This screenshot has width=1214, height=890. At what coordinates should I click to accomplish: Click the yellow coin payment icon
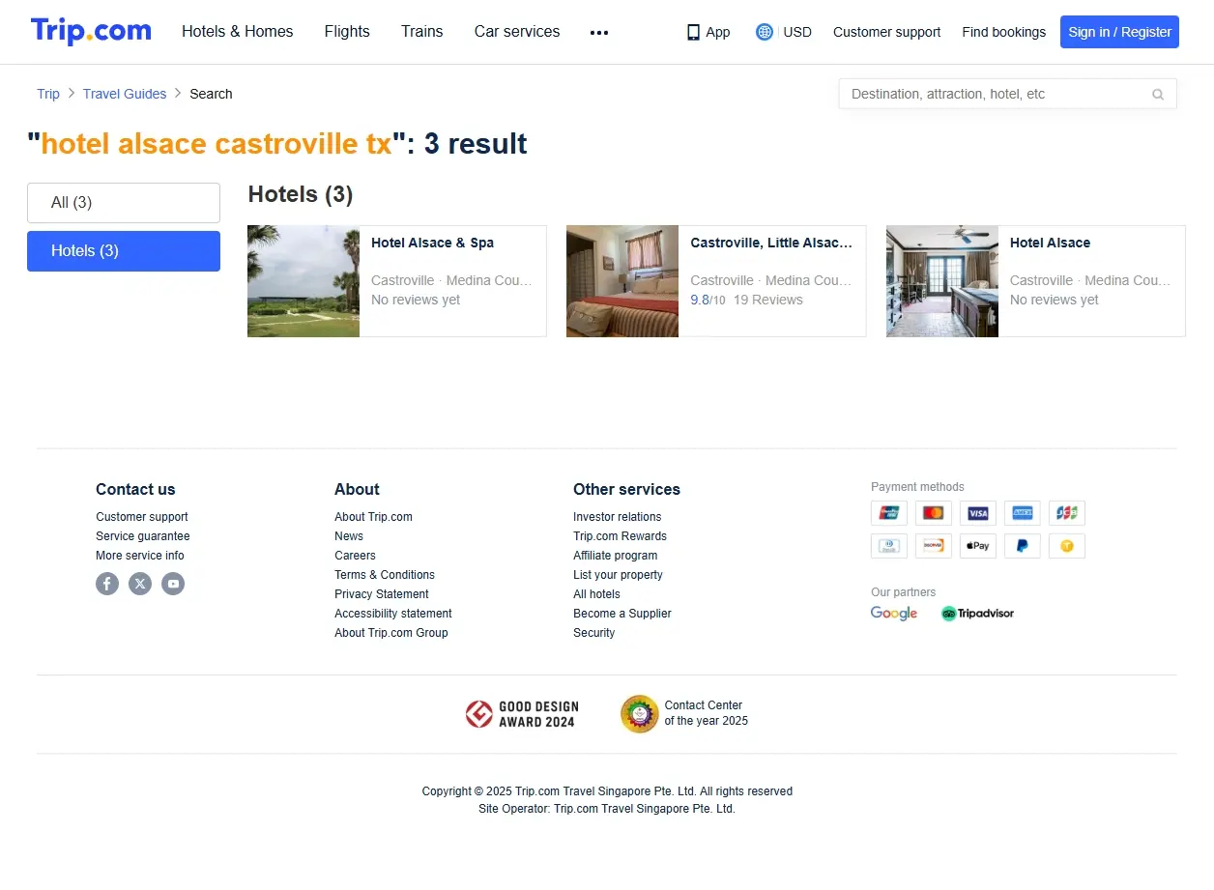coord(1067,546)
